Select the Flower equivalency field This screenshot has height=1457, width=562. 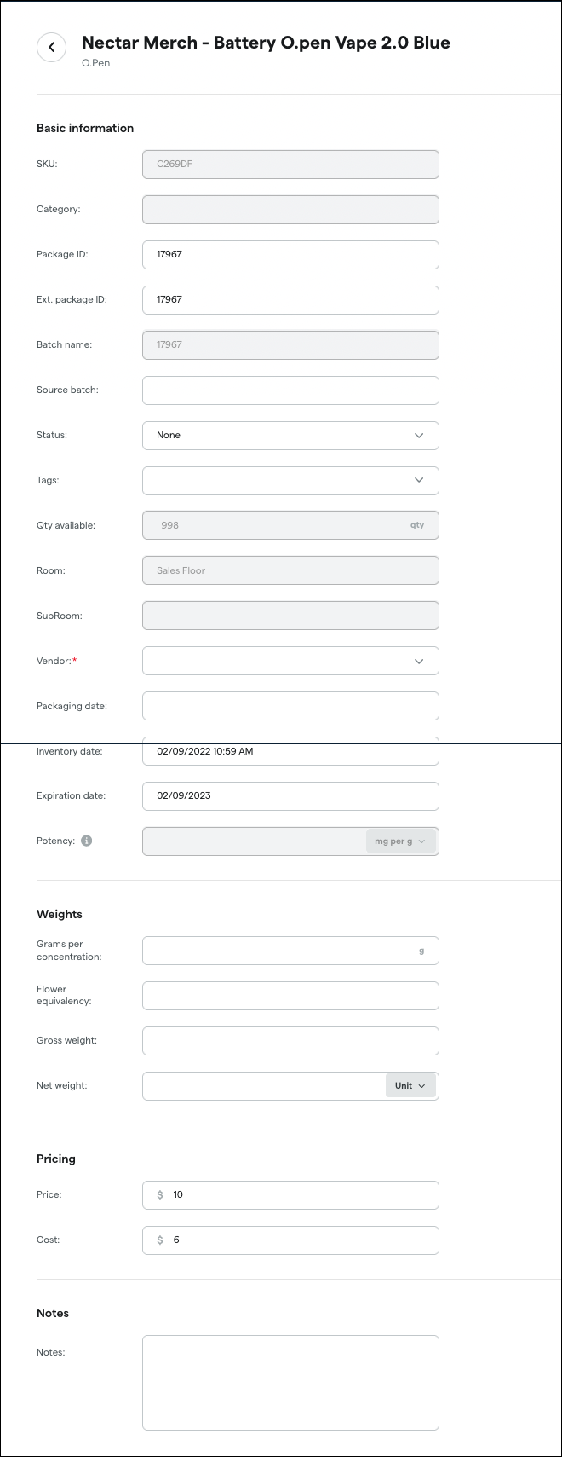(x=290, y=995)
